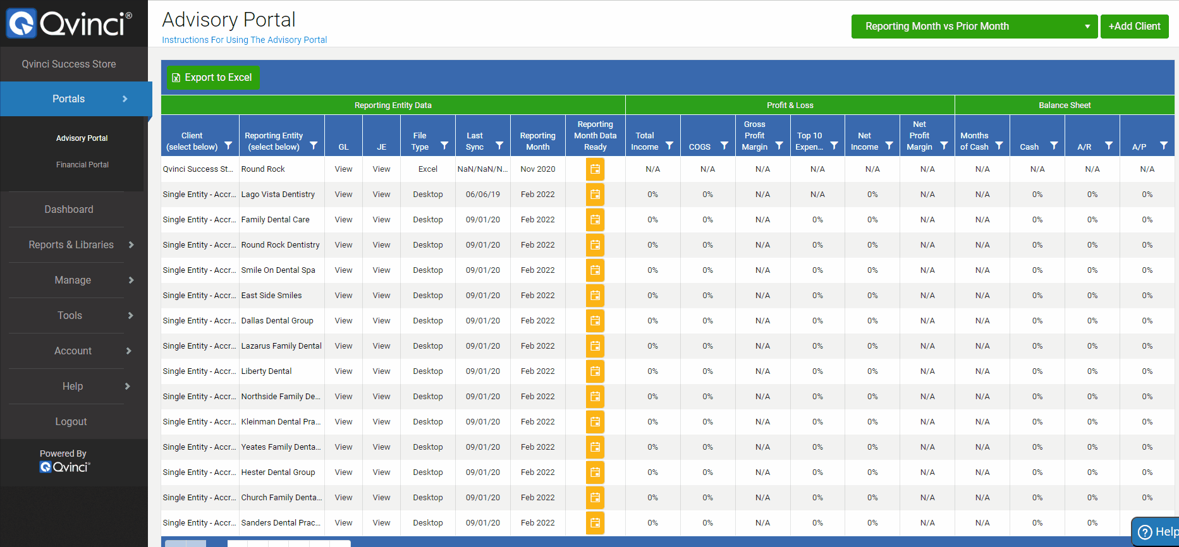
Task: Open the filter for Net Income column
Action: pyautogui.click(x=889, y=146)
